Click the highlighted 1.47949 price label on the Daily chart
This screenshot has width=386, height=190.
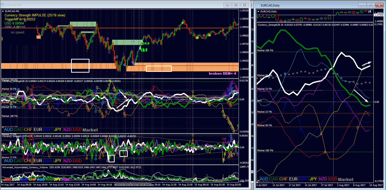coord(379,15)
